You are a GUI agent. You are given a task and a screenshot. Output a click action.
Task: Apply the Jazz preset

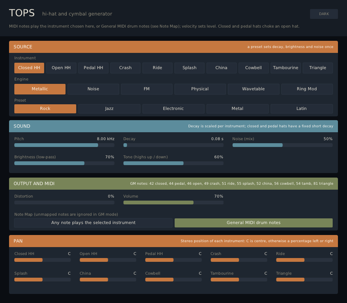click(x=109, y=108)
